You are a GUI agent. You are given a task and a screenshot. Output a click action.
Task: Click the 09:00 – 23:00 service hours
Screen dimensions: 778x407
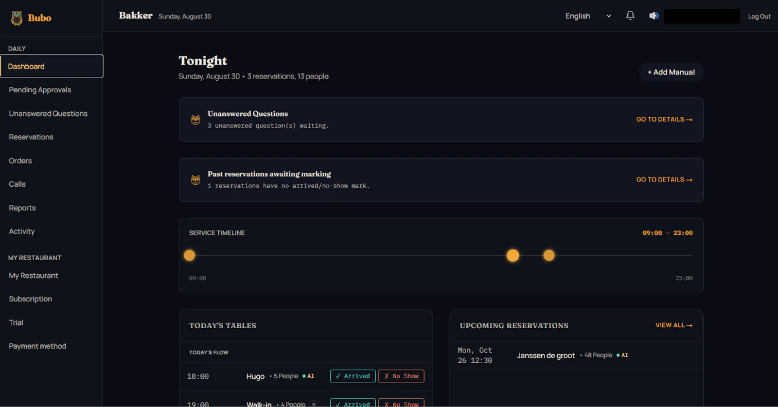[x=668, y=233]
